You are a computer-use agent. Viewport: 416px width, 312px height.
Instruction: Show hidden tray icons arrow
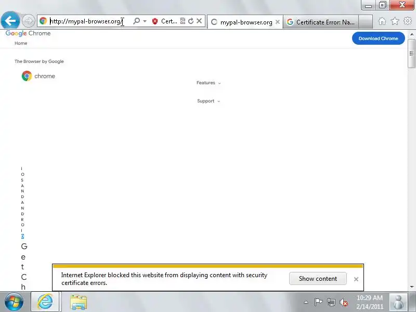(x=306, y=302)
